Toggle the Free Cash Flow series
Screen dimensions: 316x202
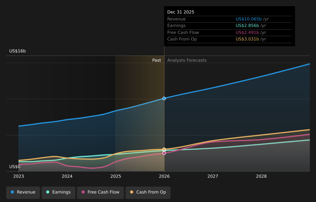point(100,192)
